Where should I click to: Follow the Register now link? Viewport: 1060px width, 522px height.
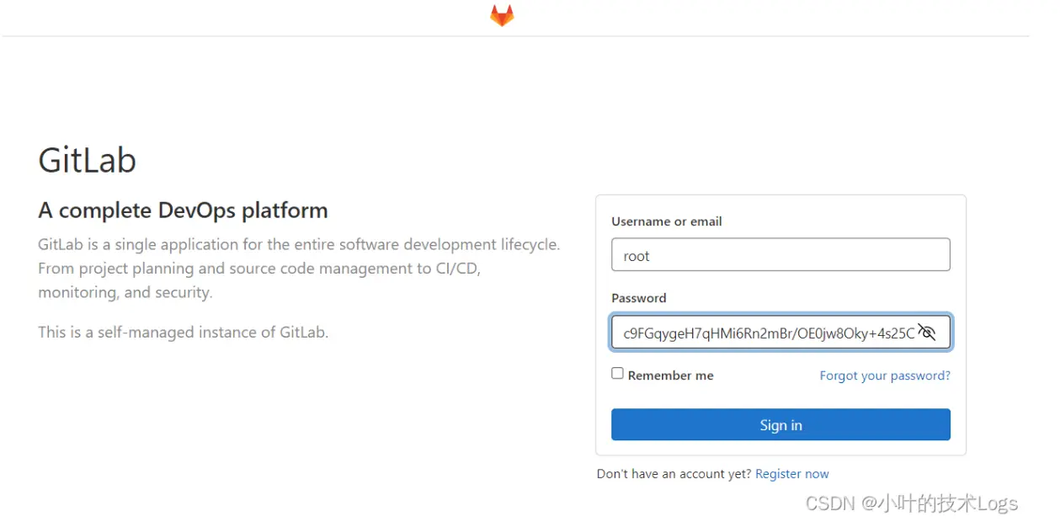pos(791,474)
